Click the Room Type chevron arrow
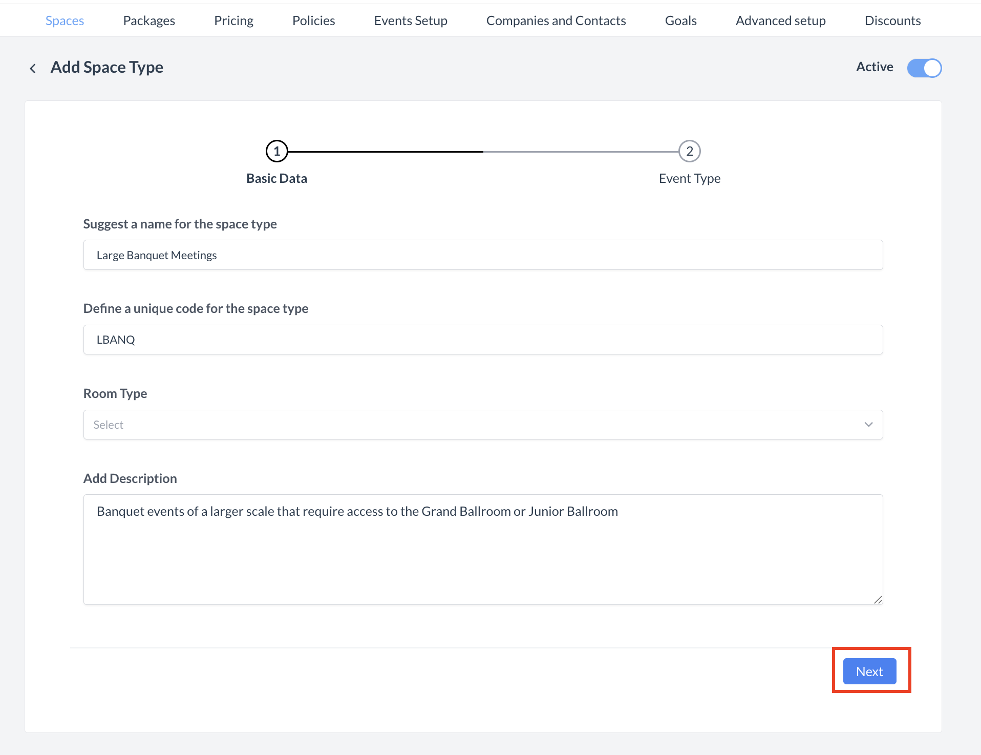981x755 pixels. 868,425
